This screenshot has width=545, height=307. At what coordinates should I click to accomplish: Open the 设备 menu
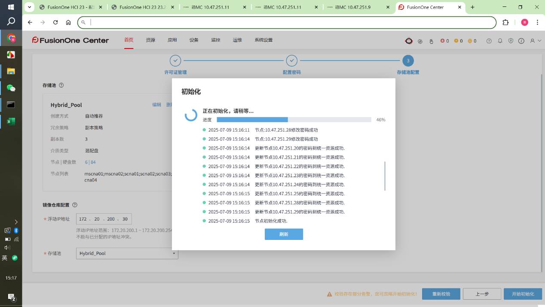tap(194, 40)
